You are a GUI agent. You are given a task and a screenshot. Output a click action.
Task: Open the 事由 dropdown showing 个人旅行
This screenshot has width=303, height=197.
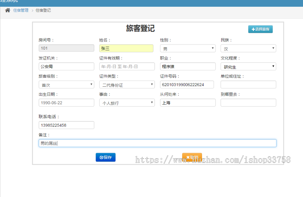pos(127,103)
